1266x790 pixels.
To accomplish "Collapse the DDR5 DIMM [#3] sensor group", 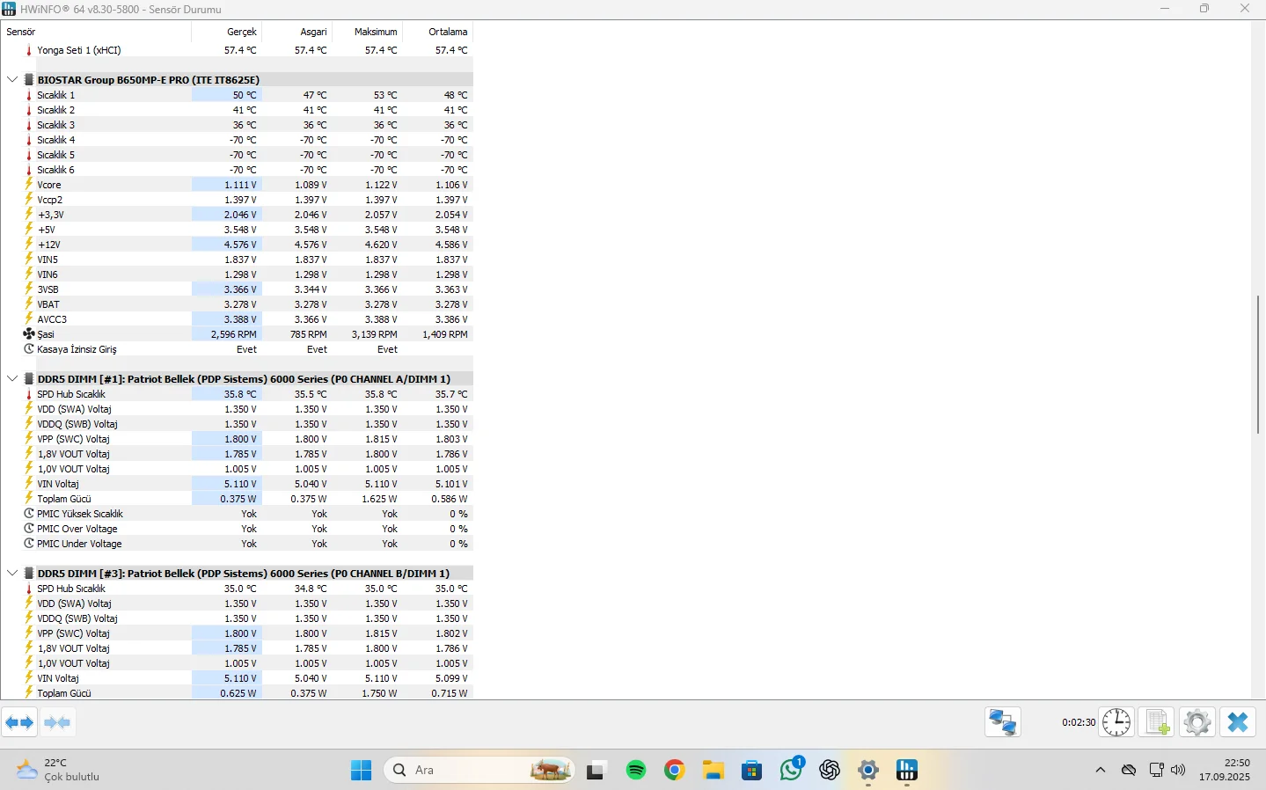I will (x=12, y=574).
